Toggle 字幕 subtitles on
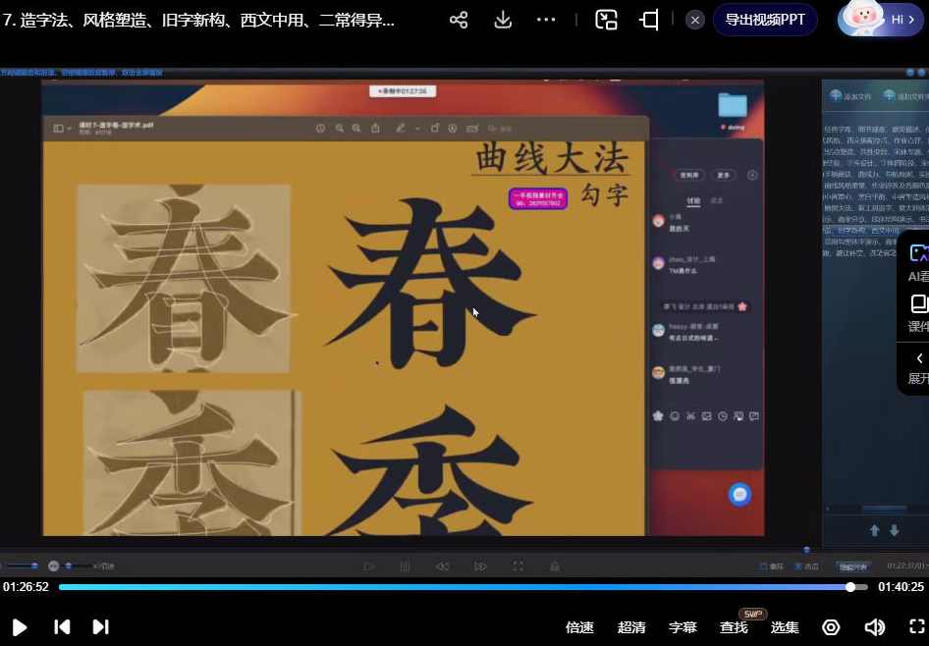The height and width of the screenshot is (646, 929). (x=683, y=626)
